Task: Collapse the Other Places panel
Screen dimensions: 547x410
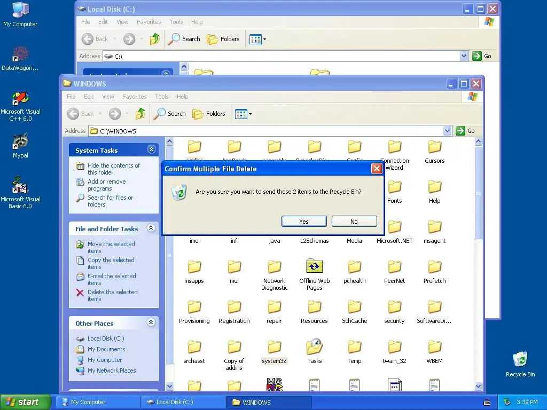Action: coord(151,322)
